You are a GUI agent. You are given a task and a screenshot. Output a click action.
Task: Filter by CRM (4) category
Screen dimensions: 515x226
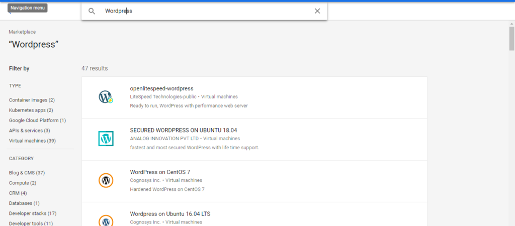click(18, 193)
